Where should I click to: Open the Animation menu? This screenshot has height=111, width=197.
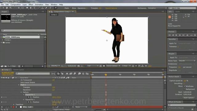tap(39, 5)
